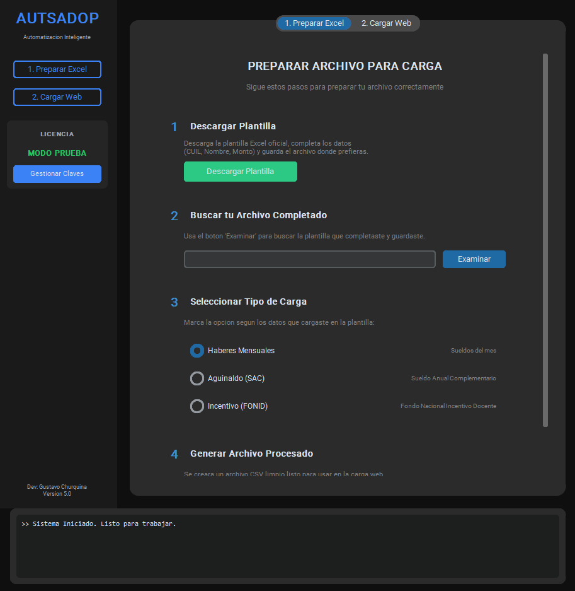Click the green MODO PRUEBA license status
This screenshot has width=575, height=591.
tap(57, 153)
